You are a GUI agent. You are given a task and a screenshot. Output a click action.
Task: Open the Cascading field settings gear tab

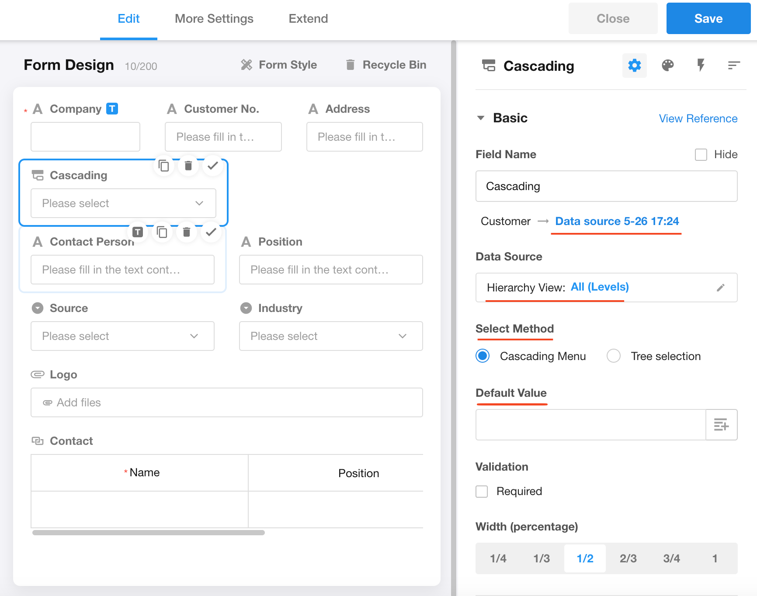(634, 66)
